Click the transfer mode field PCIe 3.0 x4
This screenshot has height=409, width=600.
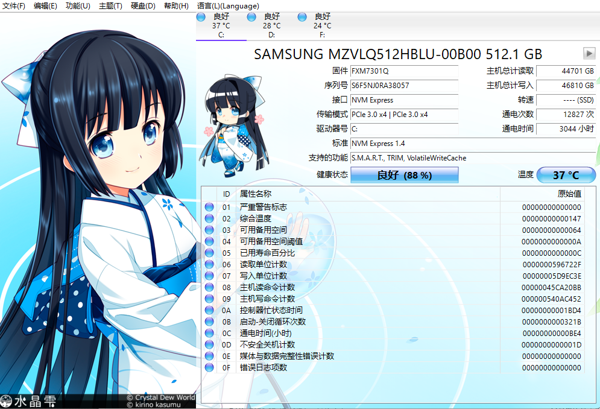[x=405, y=115]
